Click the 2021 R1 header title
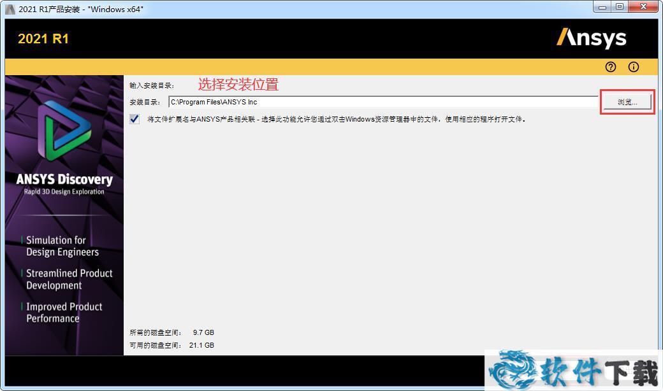This screenshot has width=663, height=391. [43, 39]
